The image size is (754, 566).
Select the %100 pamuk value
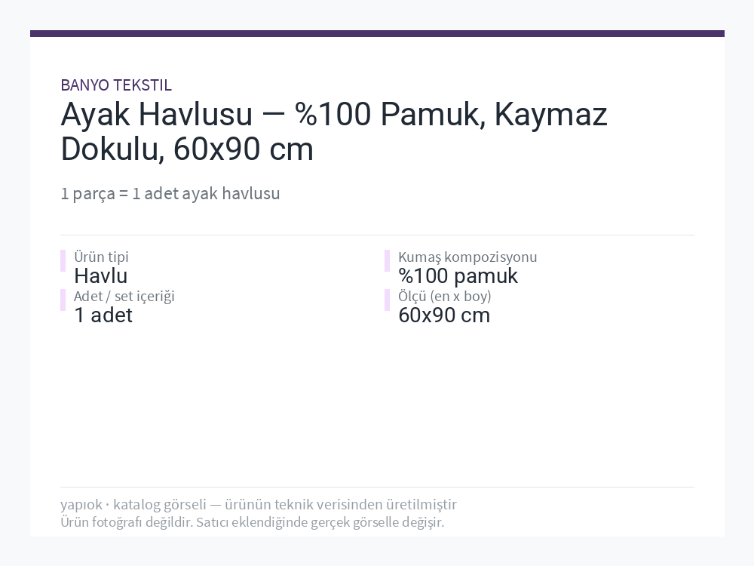(458, 276)
